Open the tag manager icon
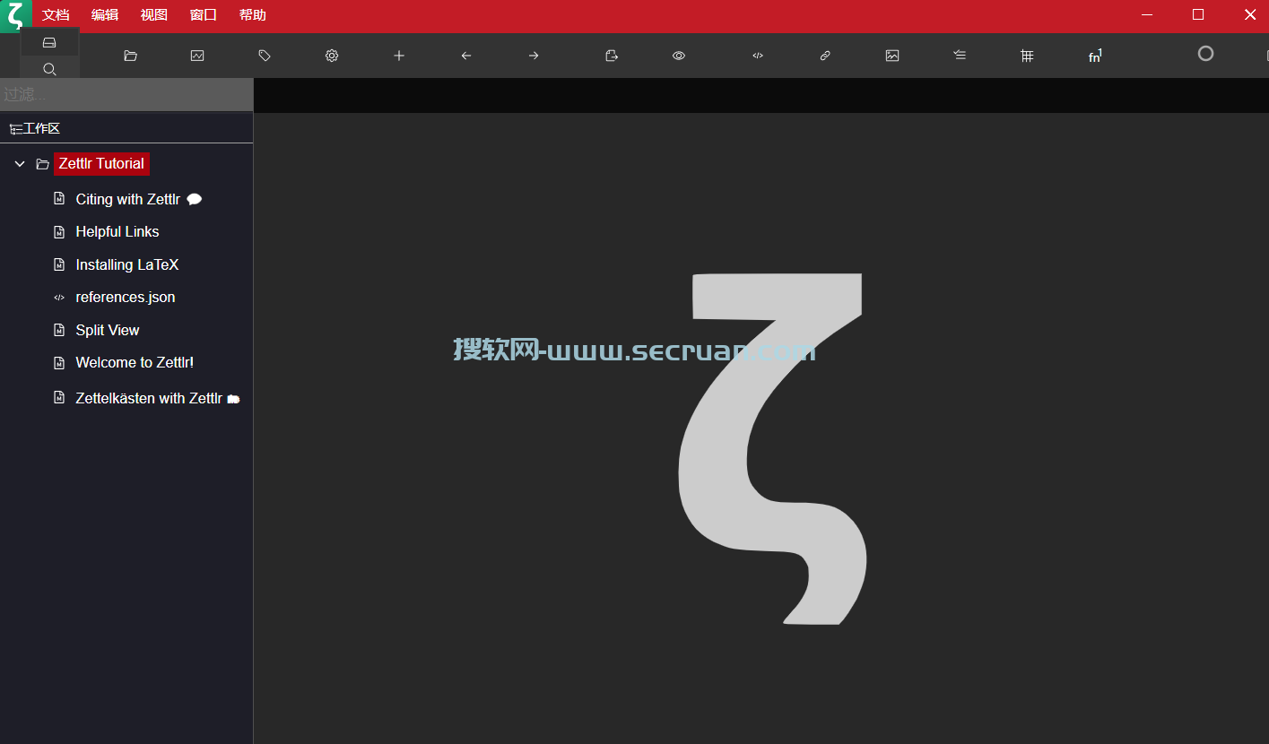 coord(265,56)
